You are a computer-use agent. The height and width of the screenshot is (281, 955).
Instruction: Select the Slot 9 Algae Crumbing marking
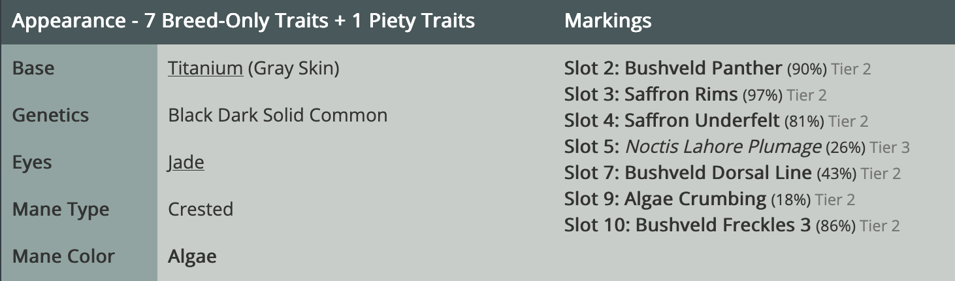[665, 199]
